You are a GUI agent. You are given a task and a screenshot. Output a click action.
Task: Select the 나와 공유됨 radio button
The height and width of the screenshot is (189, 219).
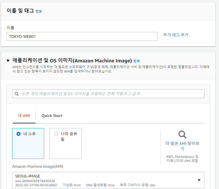coord(56,134)
